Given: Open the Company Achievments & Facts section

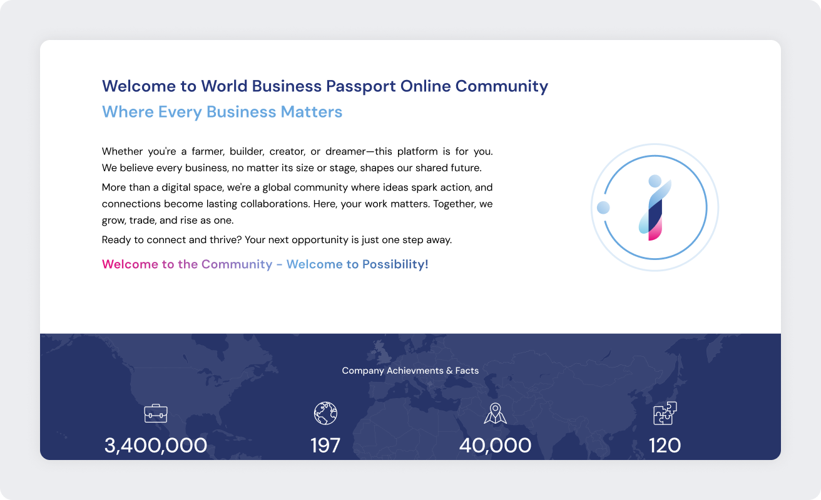Looking at the screenshot, I should point(410,370).
